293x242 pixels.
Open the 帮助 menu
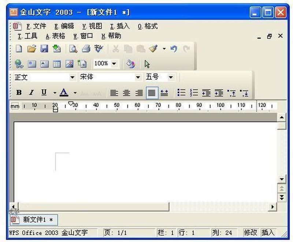[111, 36]
